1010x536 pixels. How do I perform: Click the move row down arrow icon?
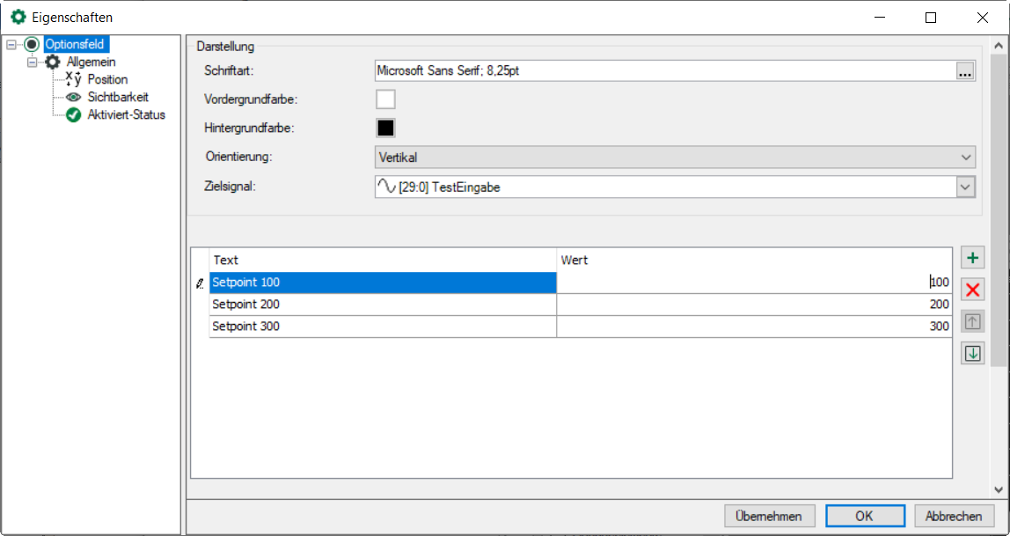pos(973,353)
